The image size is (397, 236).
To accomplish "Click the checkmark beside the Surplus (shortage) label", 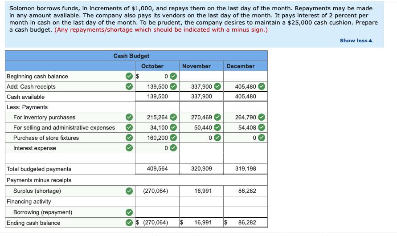I will 129,191.
